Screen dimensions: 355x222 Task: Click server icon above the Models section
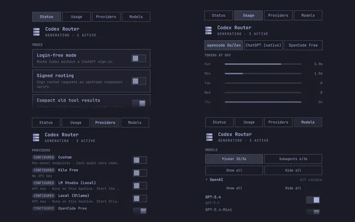coord(209,137)
